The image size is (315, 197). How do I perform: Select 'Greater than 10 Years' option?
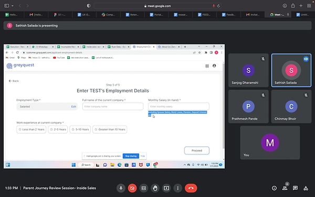point(110,129)
